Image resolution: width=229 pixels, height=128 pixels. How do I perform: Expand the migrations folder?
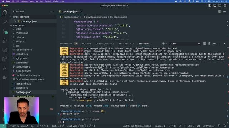[22, 33]
